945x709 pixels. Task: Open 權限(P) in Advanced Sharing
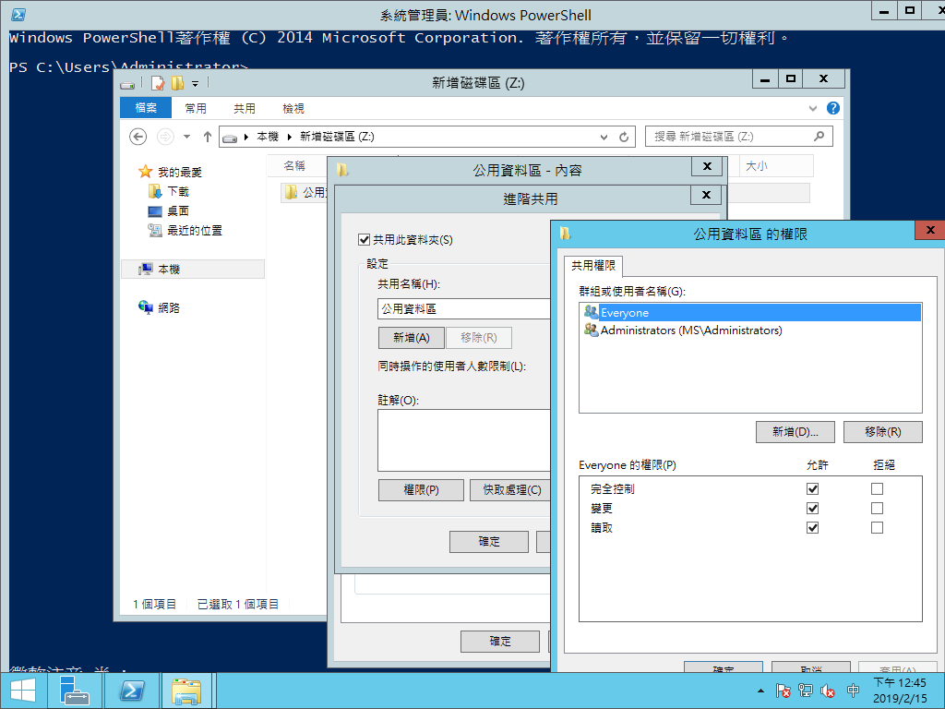click(x=421, y=490)
